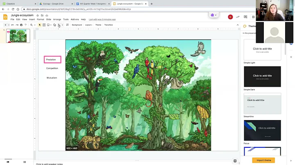Open the Help menu
Screen dimensions: 295x165
click(x=83, y=20)
